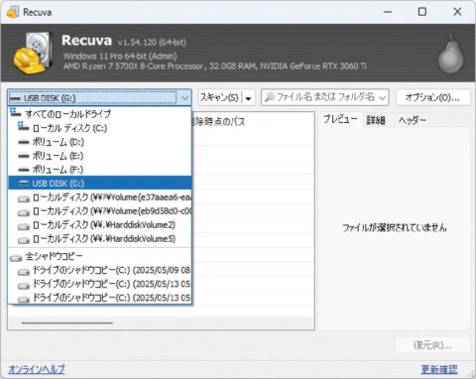The height and width of the screenshot is (379, 476).
Task: Maximize the Recuva window
Action: 422,12
